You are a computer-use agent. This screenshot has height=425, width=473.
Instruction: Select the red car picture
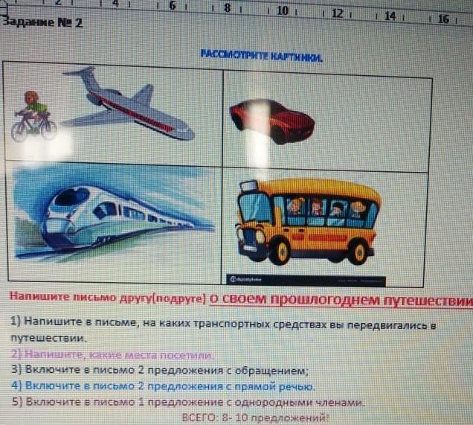click(271, 121)
